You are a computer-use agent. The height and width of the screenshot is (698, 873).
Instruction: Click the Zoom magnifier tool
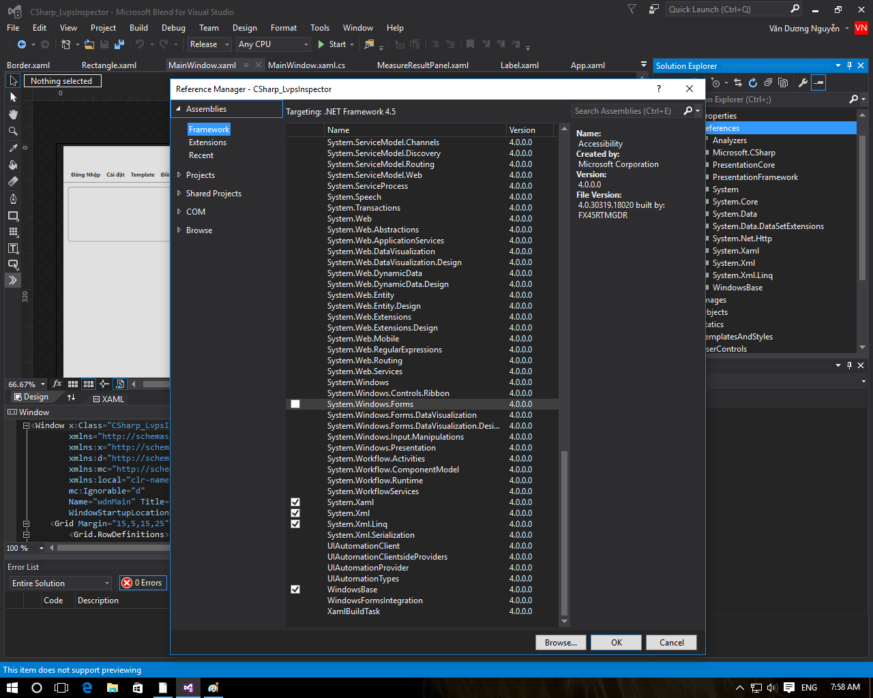(x=13, y=131)
